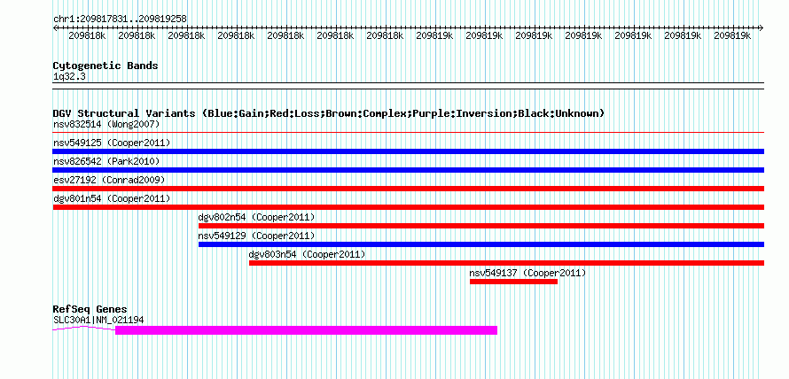
Task: Open the RefSeq Genes track title
Action: point(90,309)
